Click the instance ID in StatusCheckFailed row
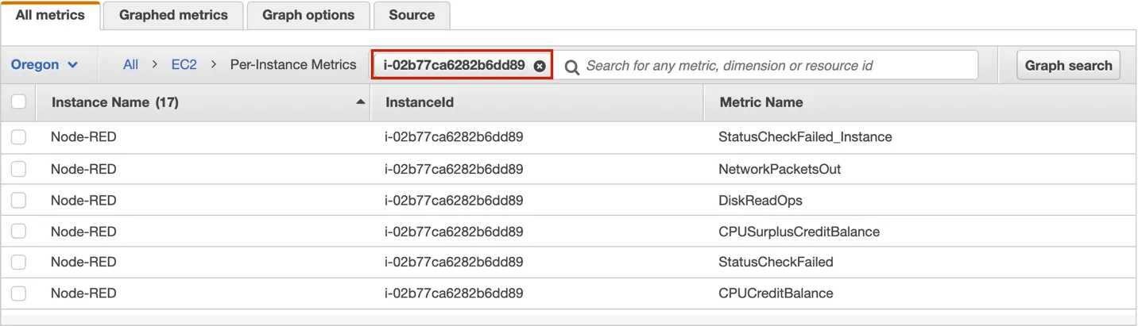1138x326 pixels. click(454, 263)
